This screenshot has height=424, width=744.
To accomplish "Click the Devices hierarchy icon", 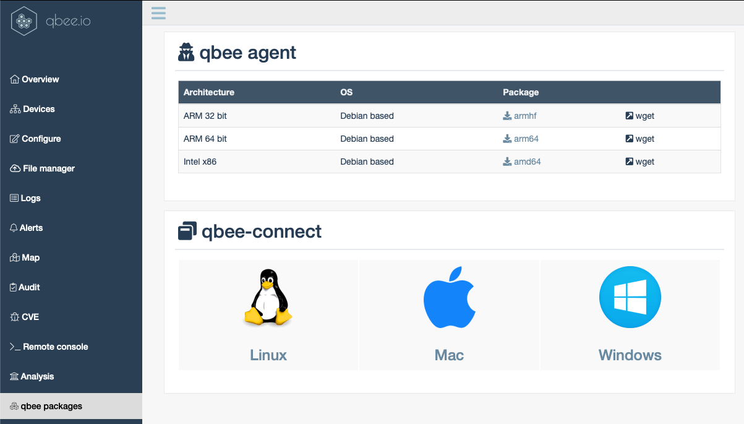I will (15, 109).
